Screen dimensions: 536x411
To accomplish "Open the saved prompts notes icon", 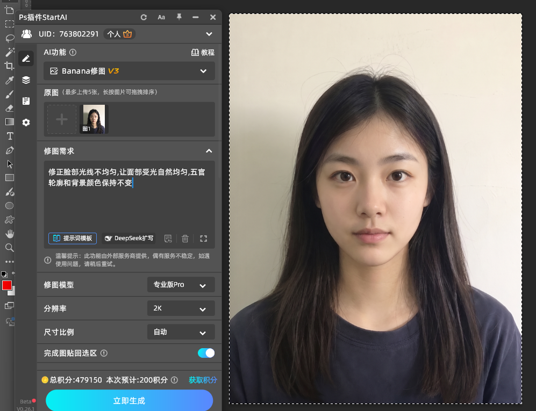I will point(168,239).
